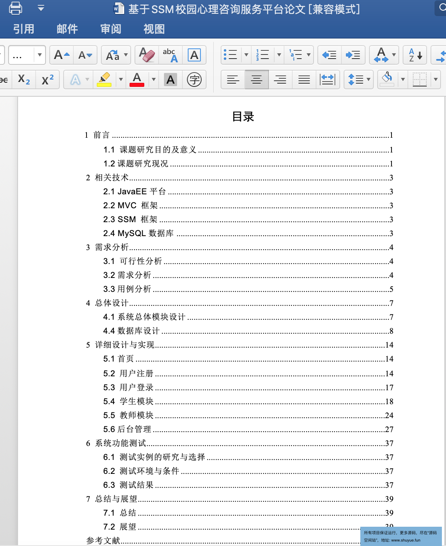Screen dimensions: 446x546
Task: Open the numbering dropdown arrow
Action: [x=279, y=55]
